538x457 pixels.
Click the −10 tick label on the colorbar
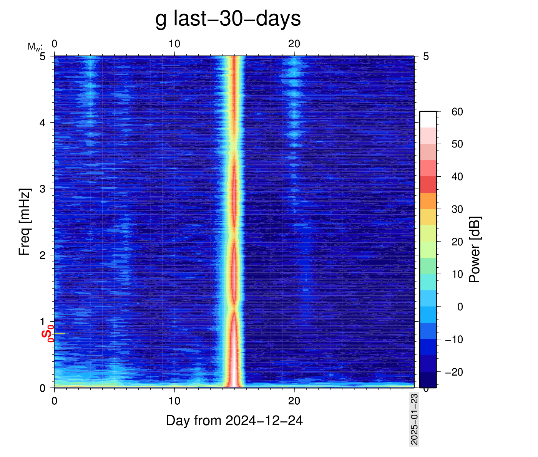tap(454, 339)
